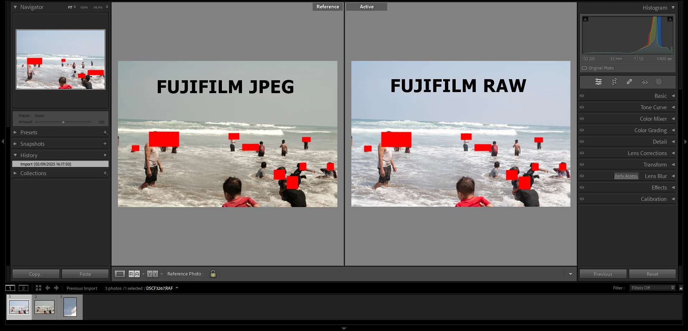
Task: Collapse the right panel with edge arrow
Action: 685,142
